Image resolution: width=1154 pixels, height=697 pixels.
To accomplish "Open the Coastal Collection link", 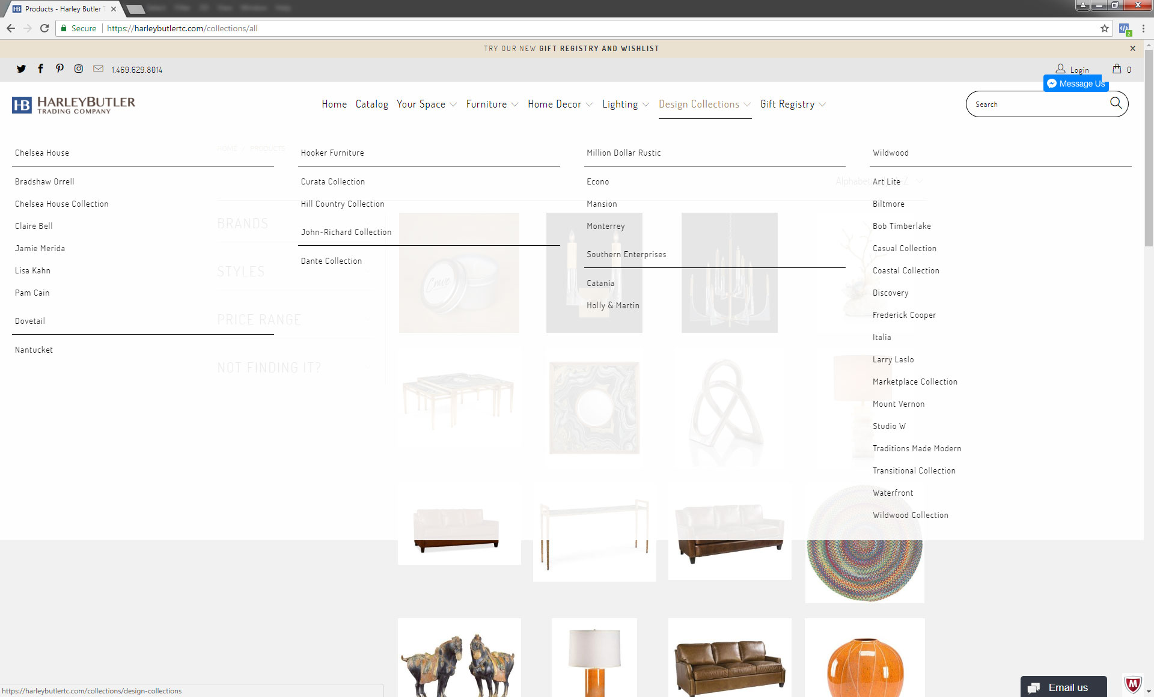I will [906, 270].
